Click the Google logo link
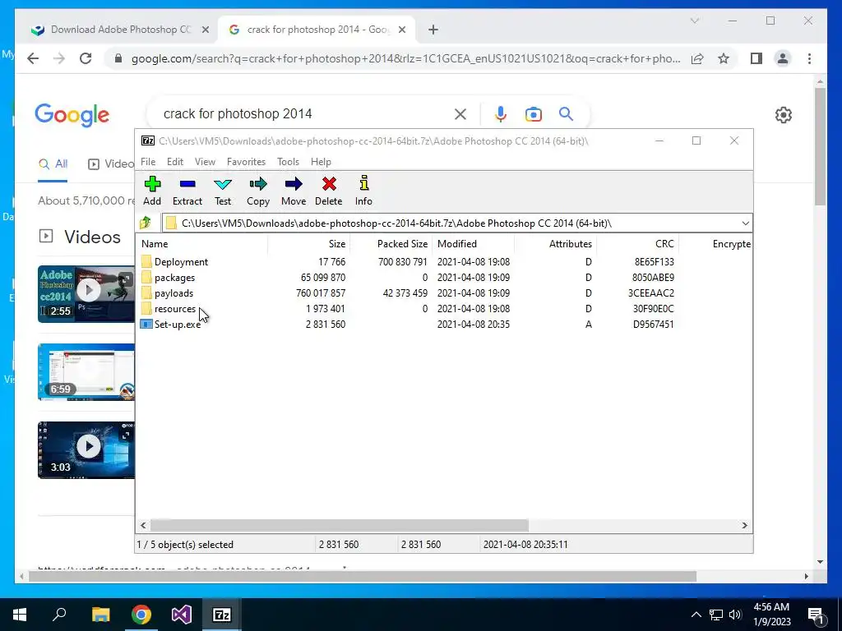 pyautogui.click(x=72, y=115)
